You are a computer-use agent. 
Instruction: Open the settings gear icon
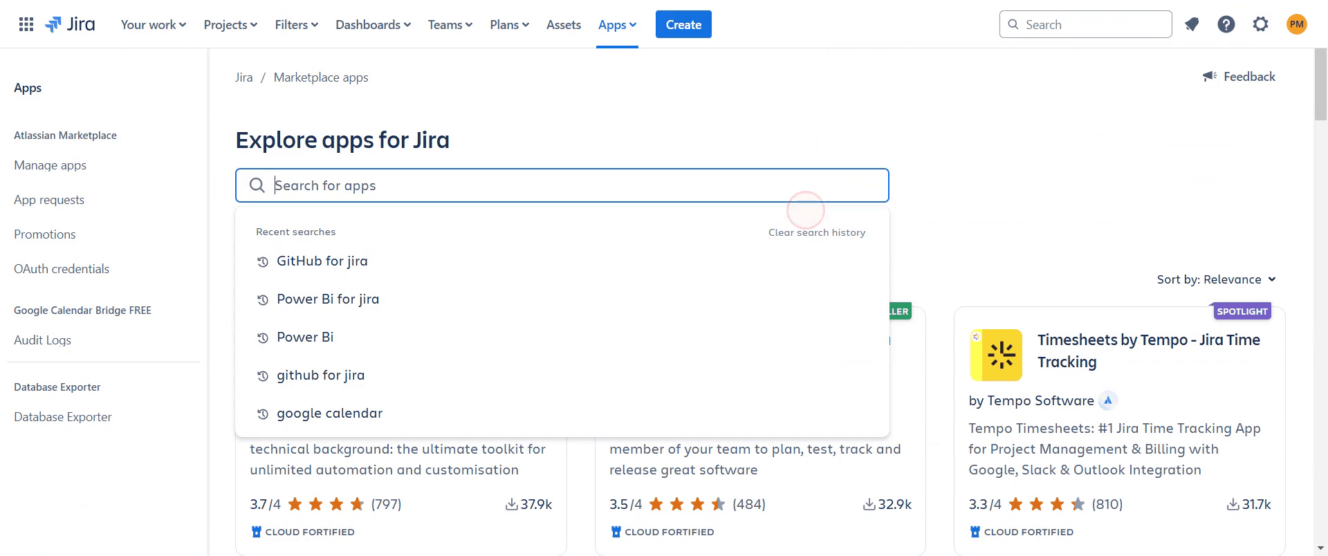click(x=1261, y=24)
